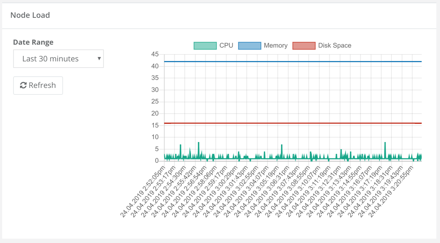Click the Node Load panel title
Screen dimensions: 440x243
coord(30,15)
